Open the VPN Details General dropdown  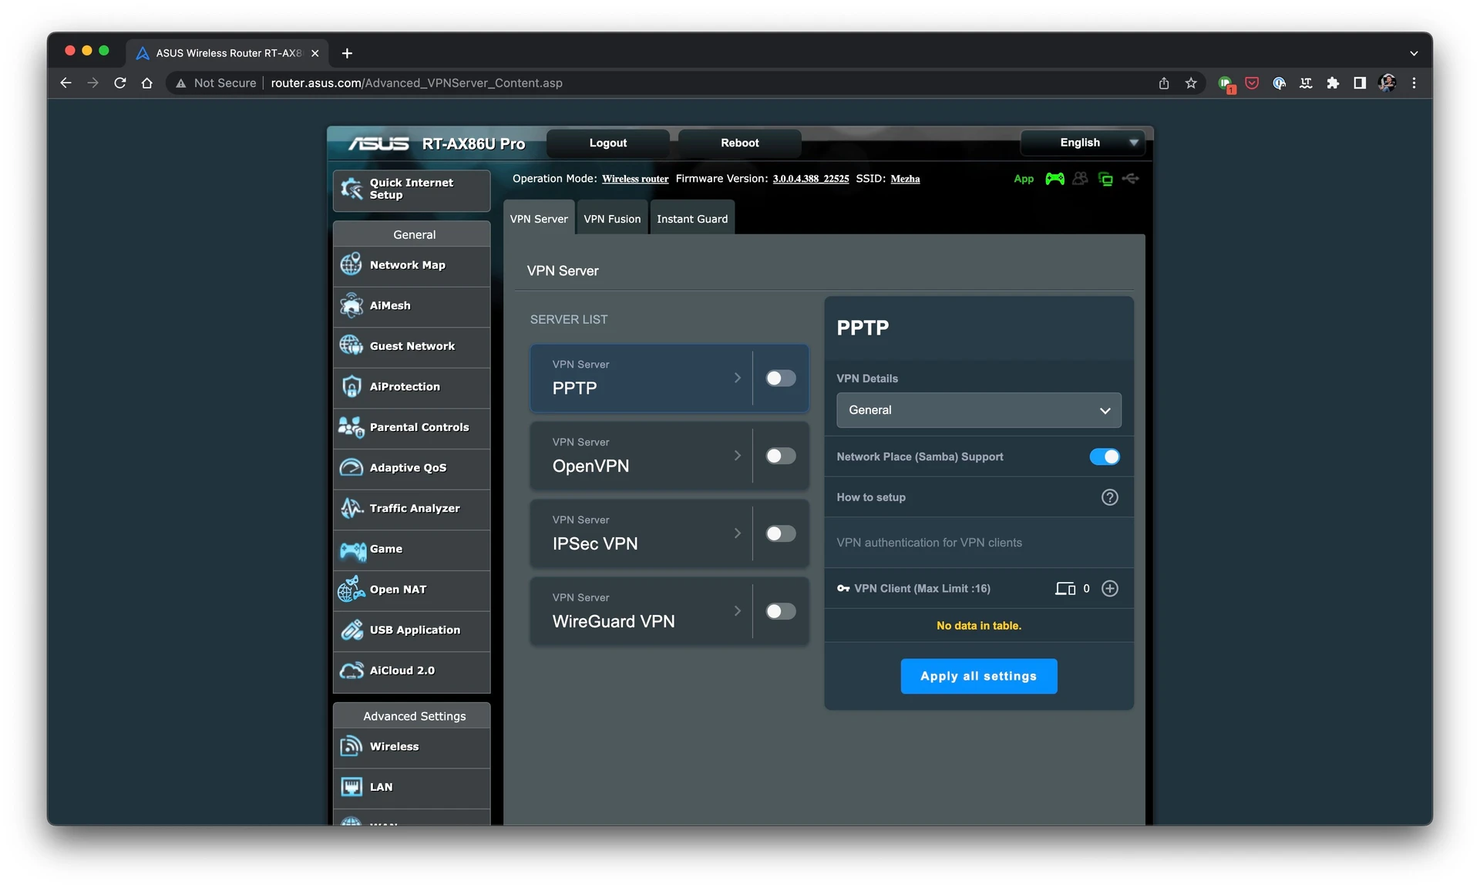(x=978, y=410)
